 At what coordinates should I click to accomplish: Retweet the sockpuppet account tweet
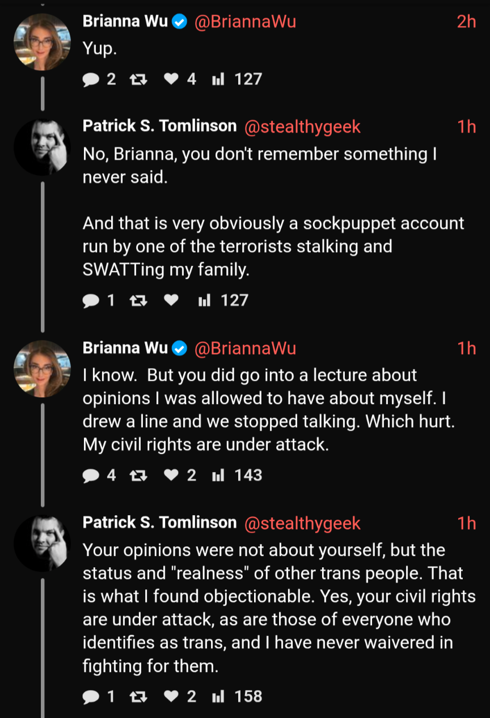(137, 300)
